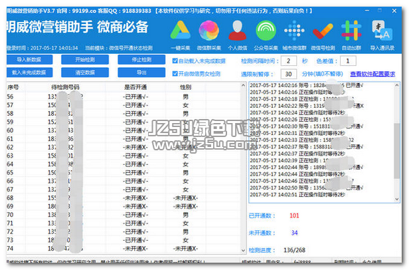Click the log panel scrollbar up arrow

[397, 85]
